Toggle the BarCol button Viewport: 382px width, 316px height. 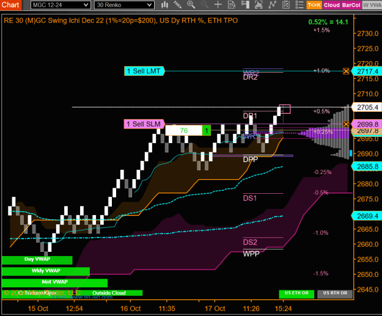point(351,5)
